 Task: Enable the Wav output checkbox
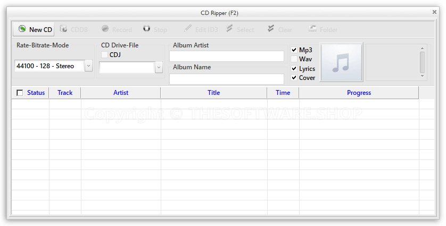coord(294,59)
